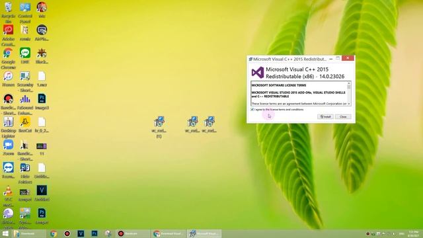
Task: Open the BeeCut desktop shortcut
Action: 25,122
